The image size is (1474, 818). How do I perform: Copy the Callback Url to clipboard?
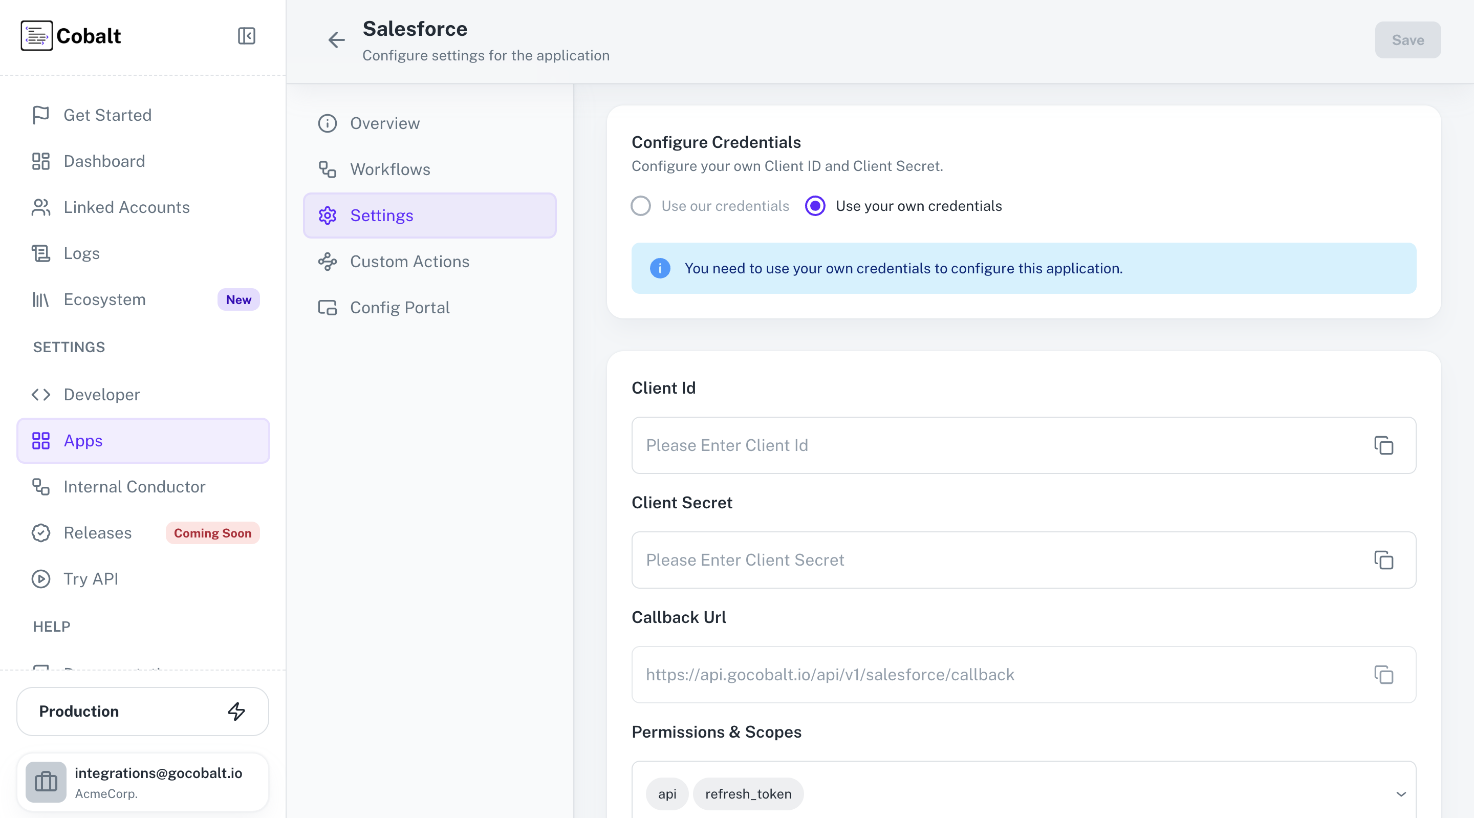coord(1383,674)
